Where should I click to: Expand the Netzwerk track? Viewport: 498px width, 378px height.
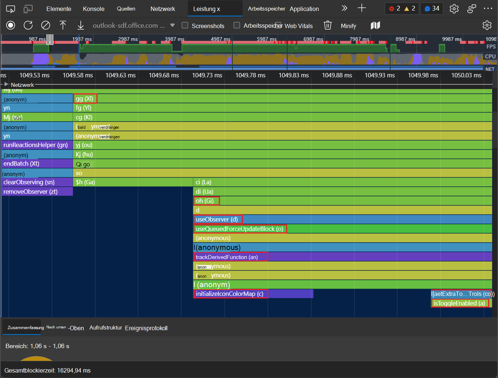pyautogui.click(x=6, y=84)
